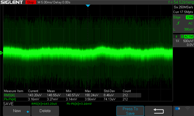Click the Wi-Fi status icon
Image resolution: width=194 pixels, height=116 pixels.
tap(188, 108)
